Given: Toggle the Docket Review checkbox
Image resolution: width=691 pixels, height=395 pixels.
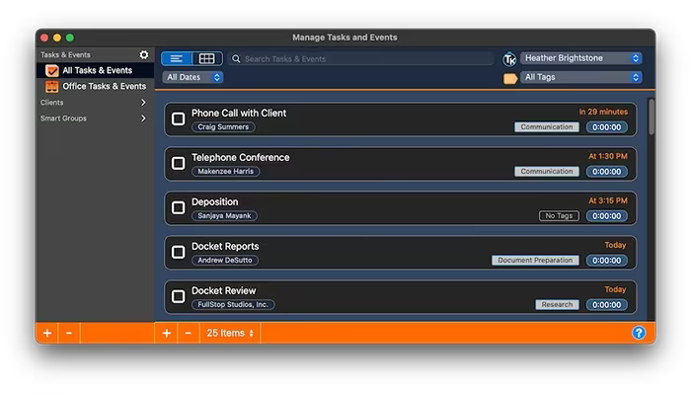Looking at the screenshot, I should [178, 296].
